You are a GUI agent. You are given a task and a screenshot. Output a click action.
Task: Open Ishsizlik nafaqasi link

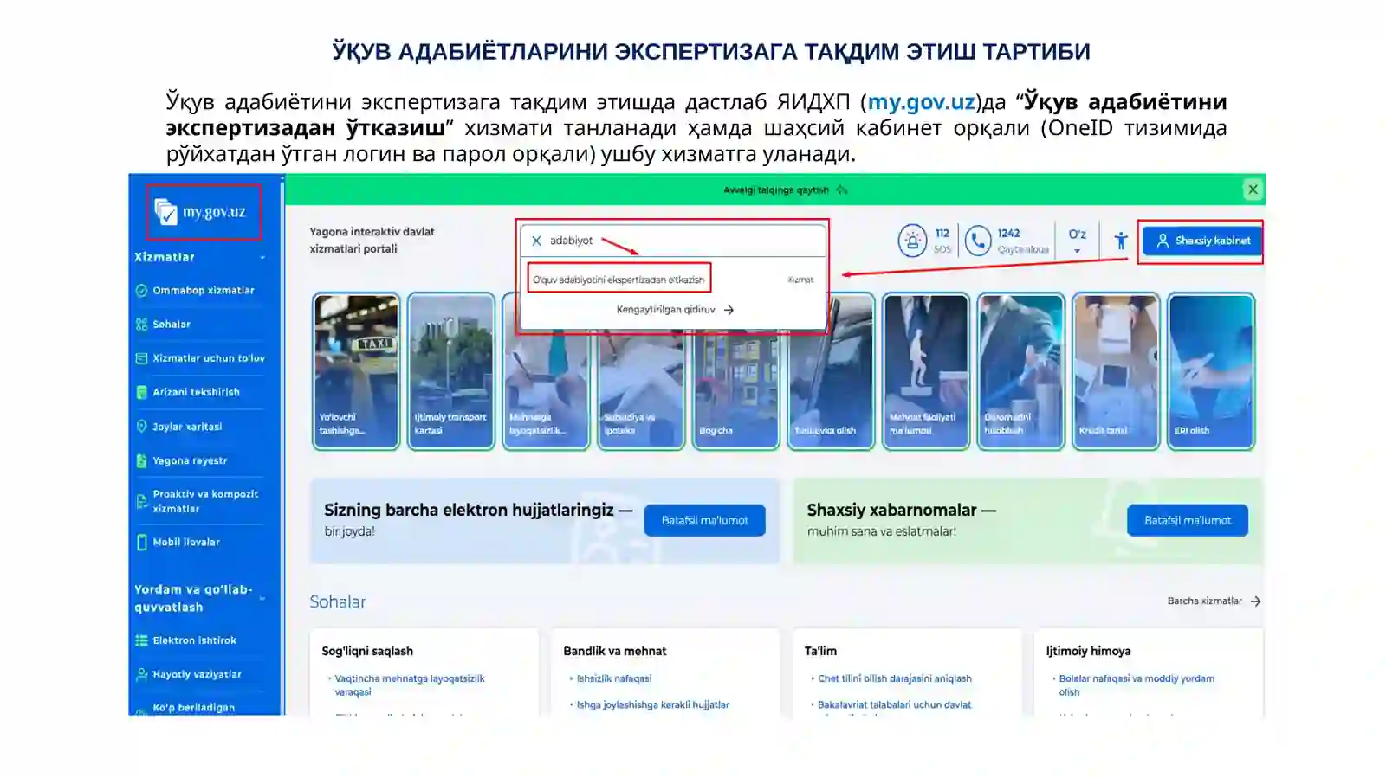614,679
